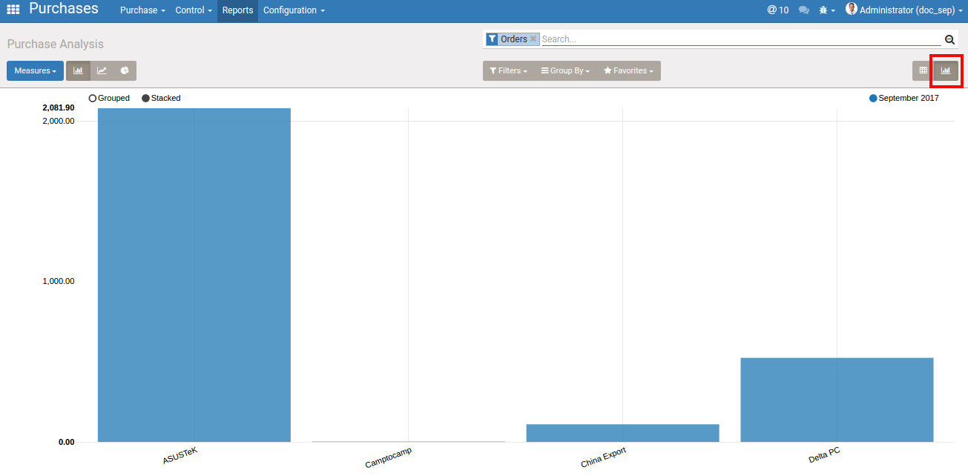Expand the Favorites dropdown

[628, 70]
